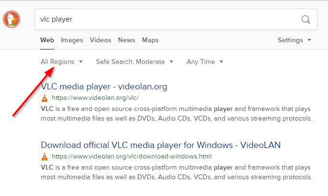The width and height of the screenshot is (328, 196).
Task: Expand the Any Time filter dropdown
Action: click(x=205, y=61)
